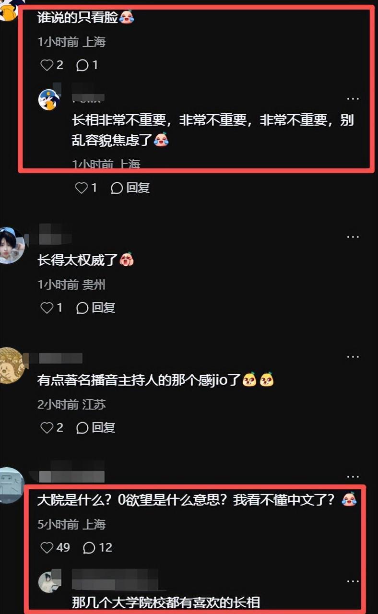Open more options for 大院是什么 comment

(353, 476)
